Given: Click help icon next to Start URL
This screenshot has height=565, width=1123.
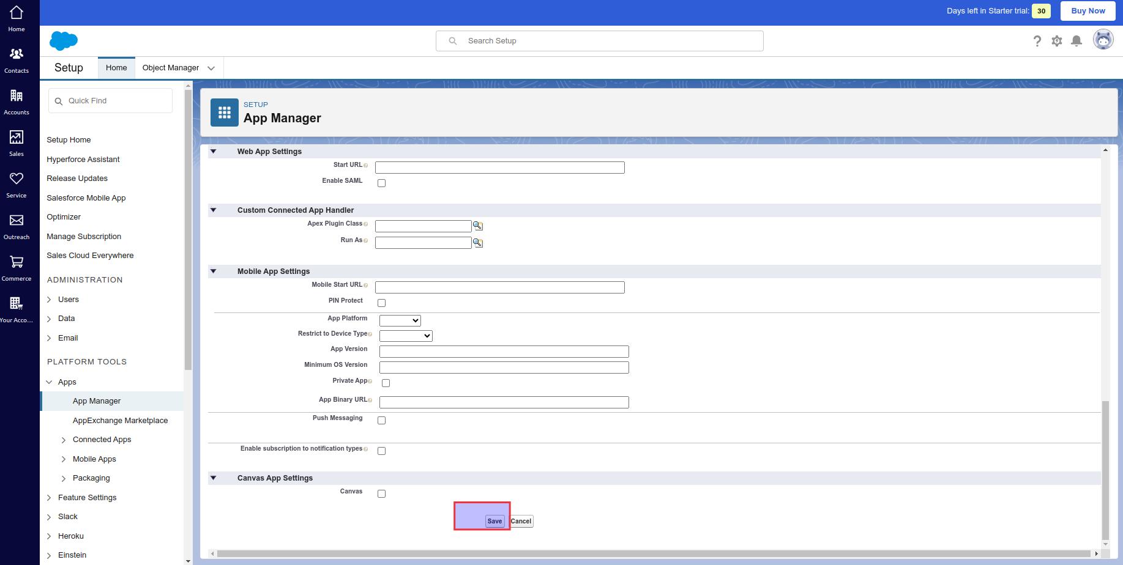Looking at the screenshot, I should (366, 166).
